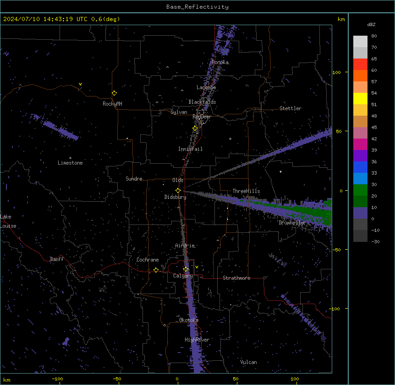395x385 pixels.
Task: Select the yellow diamond marker below Cochrane
Action: [156, 270]
